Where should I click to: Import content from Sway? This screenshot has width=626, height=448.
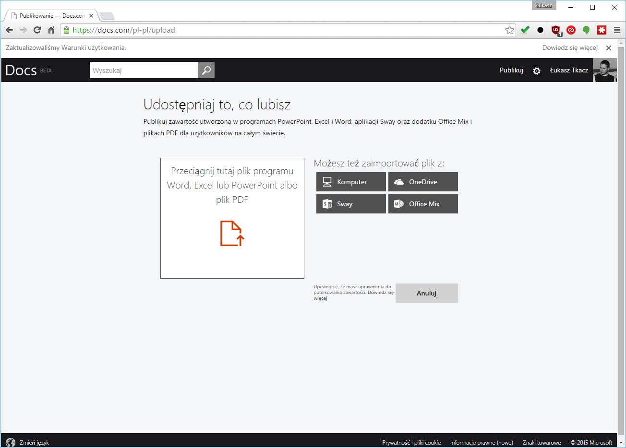(x=351, y=204)
